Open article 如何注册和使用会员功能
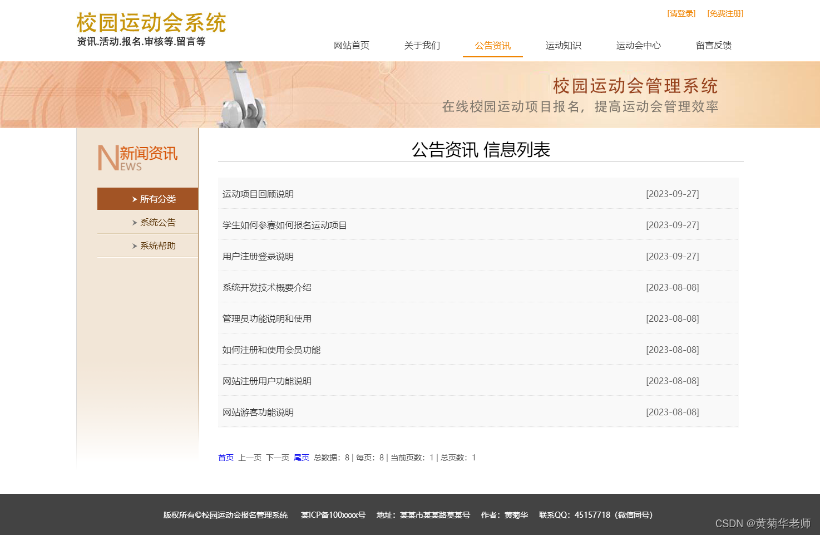 271,350
